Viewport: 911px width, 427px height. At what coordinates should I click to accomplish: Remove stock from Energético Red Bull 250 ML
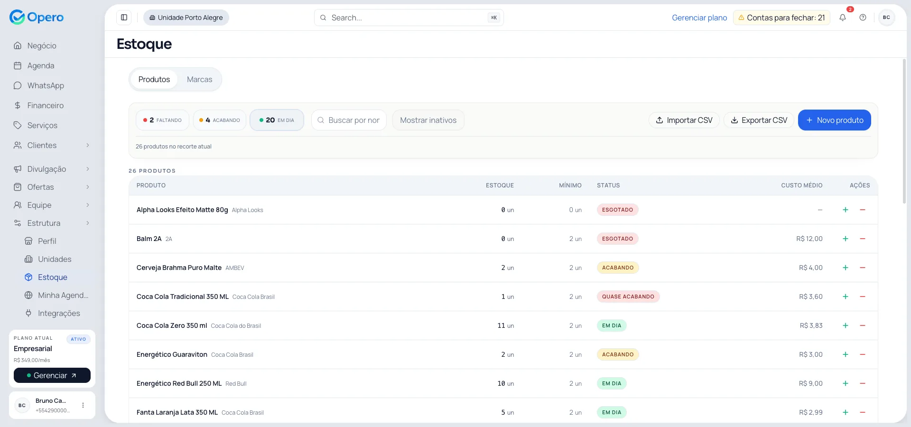863,383
